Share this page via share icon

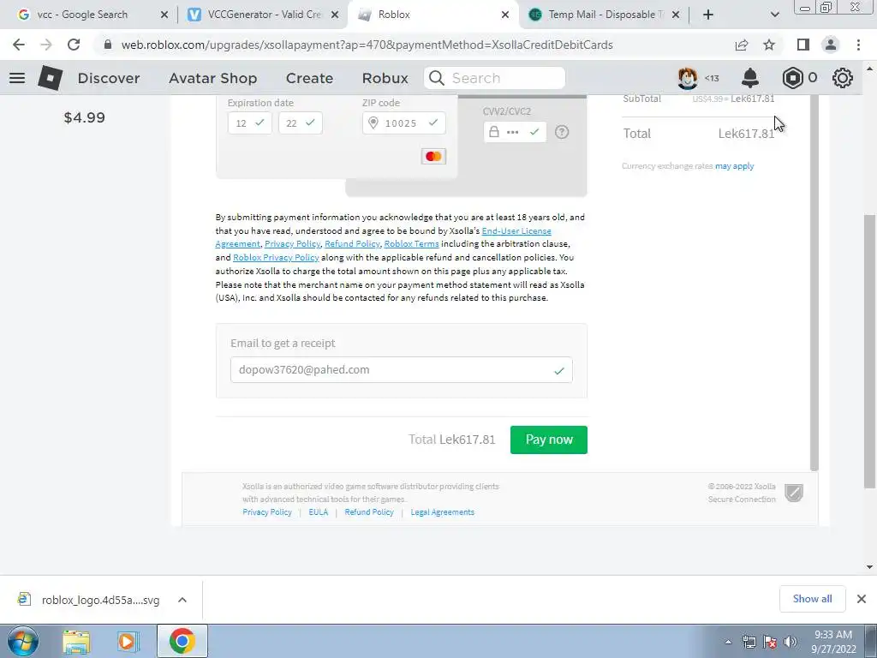[742, 45]
